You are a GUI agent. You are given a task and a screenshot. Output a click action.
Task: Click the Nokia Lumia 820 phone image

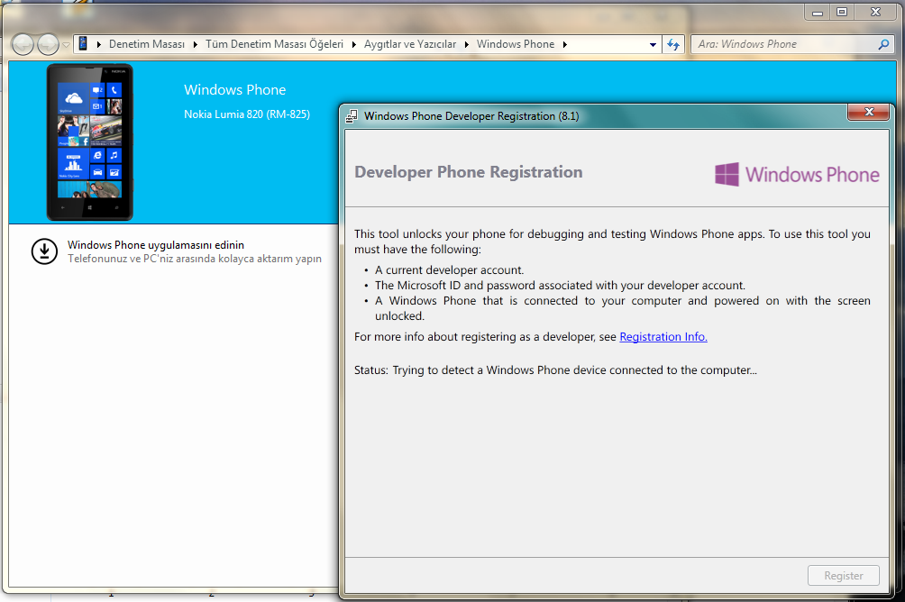tap(89, 142)
